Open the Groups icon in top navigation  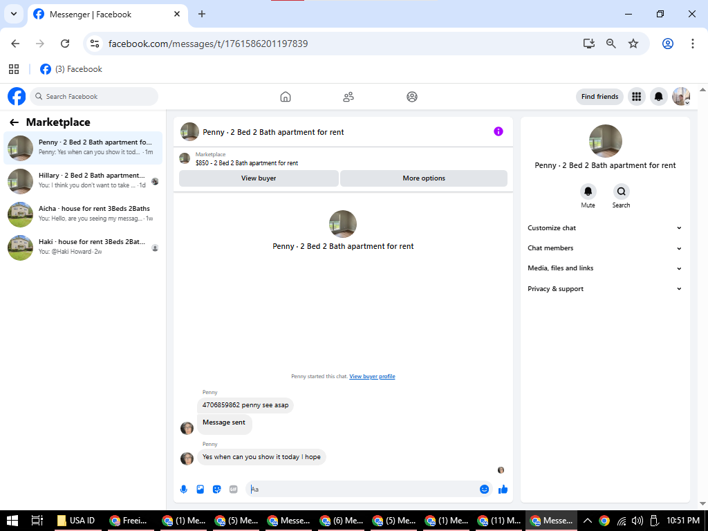click(x=412, y=97)
